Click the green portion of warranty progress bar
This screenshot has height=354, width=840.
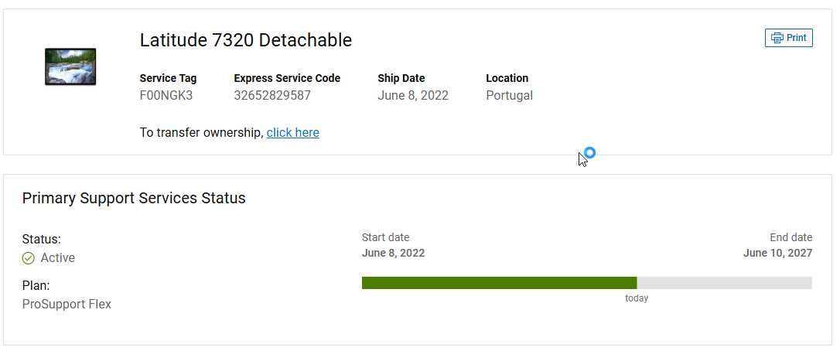point(500,283)
